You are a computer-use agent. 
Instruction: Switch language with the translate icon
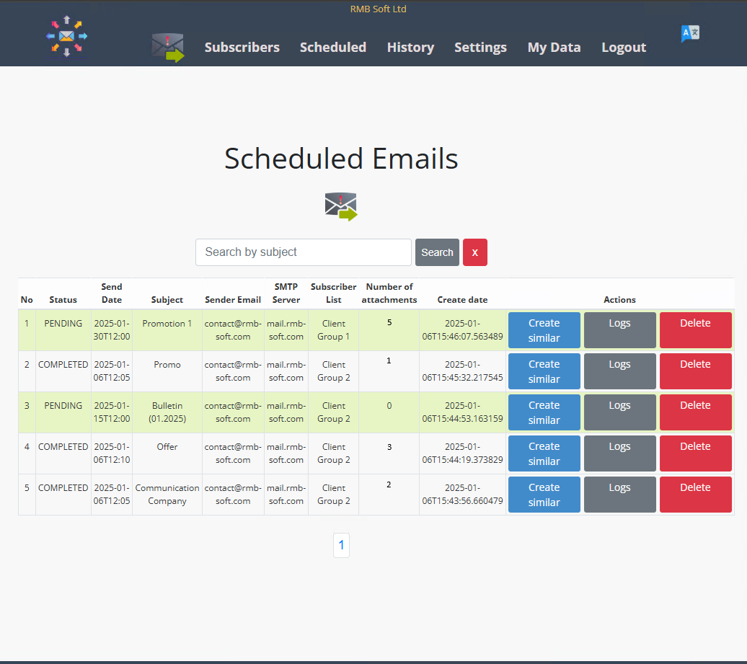pyautogui.click(x=690, y=33)
